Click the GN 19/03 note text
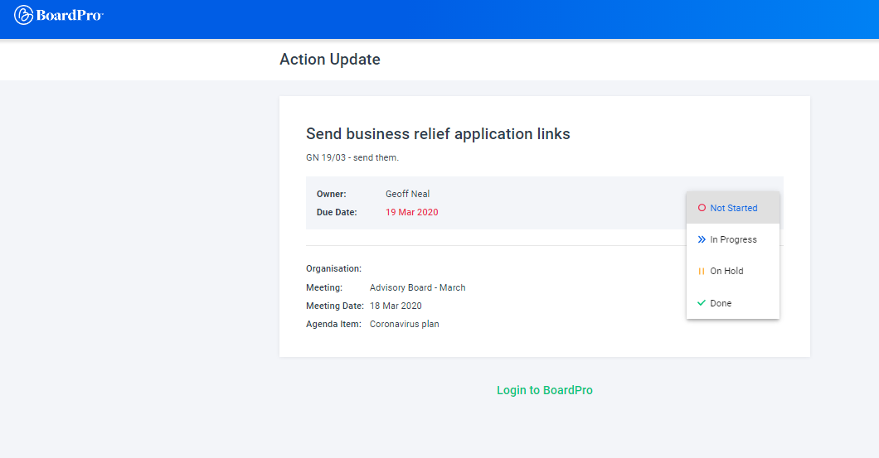The image size is (879, 458). tap(352, 157)
